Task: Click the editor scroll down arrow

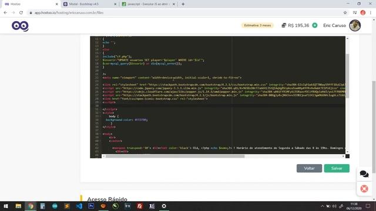Action: (347, 152)
